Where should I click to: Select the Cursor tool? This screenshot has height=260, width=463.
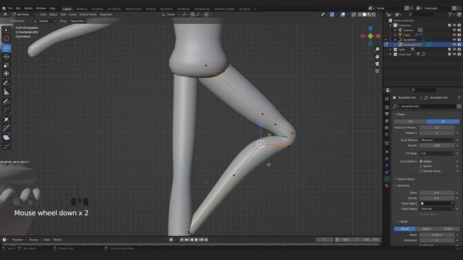[7, 38]
